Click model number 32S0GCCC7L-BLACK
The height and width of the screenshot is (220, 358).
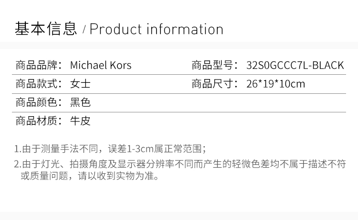(295, 65)
